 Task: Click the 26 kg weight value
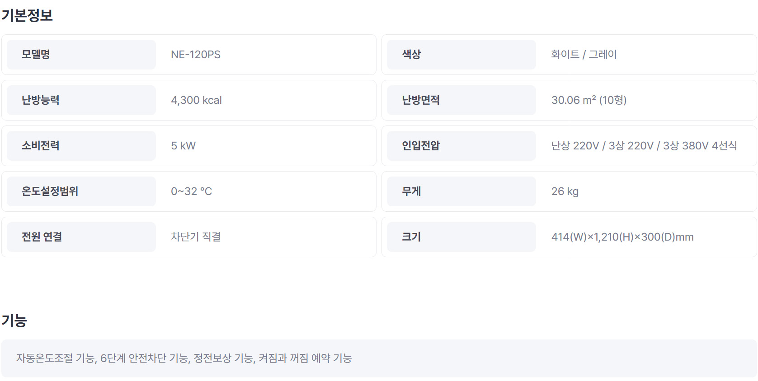click(565, 191)
